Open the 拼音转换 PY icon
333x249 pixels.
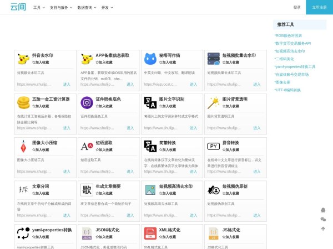coord(214,146)
